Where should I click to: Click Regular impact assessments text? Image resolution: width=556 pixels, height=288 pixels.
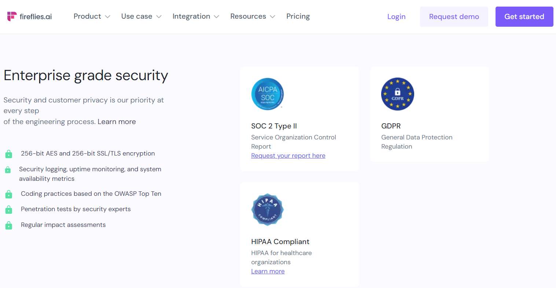63,225
